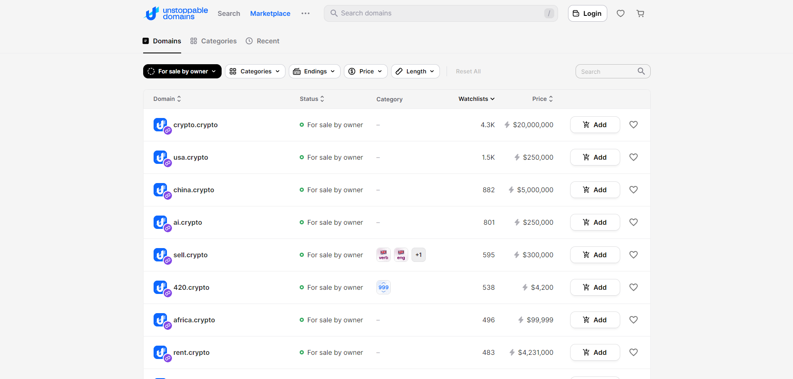
Task: Open the 'For sale by owner' filter dropdown
Action: coord(182,71)
